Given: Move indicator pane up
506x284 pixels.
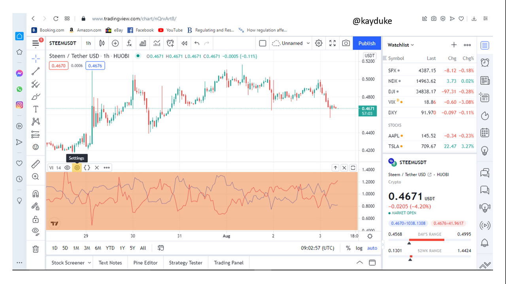Looking at the screenshot, I should (x=335, y=168).
